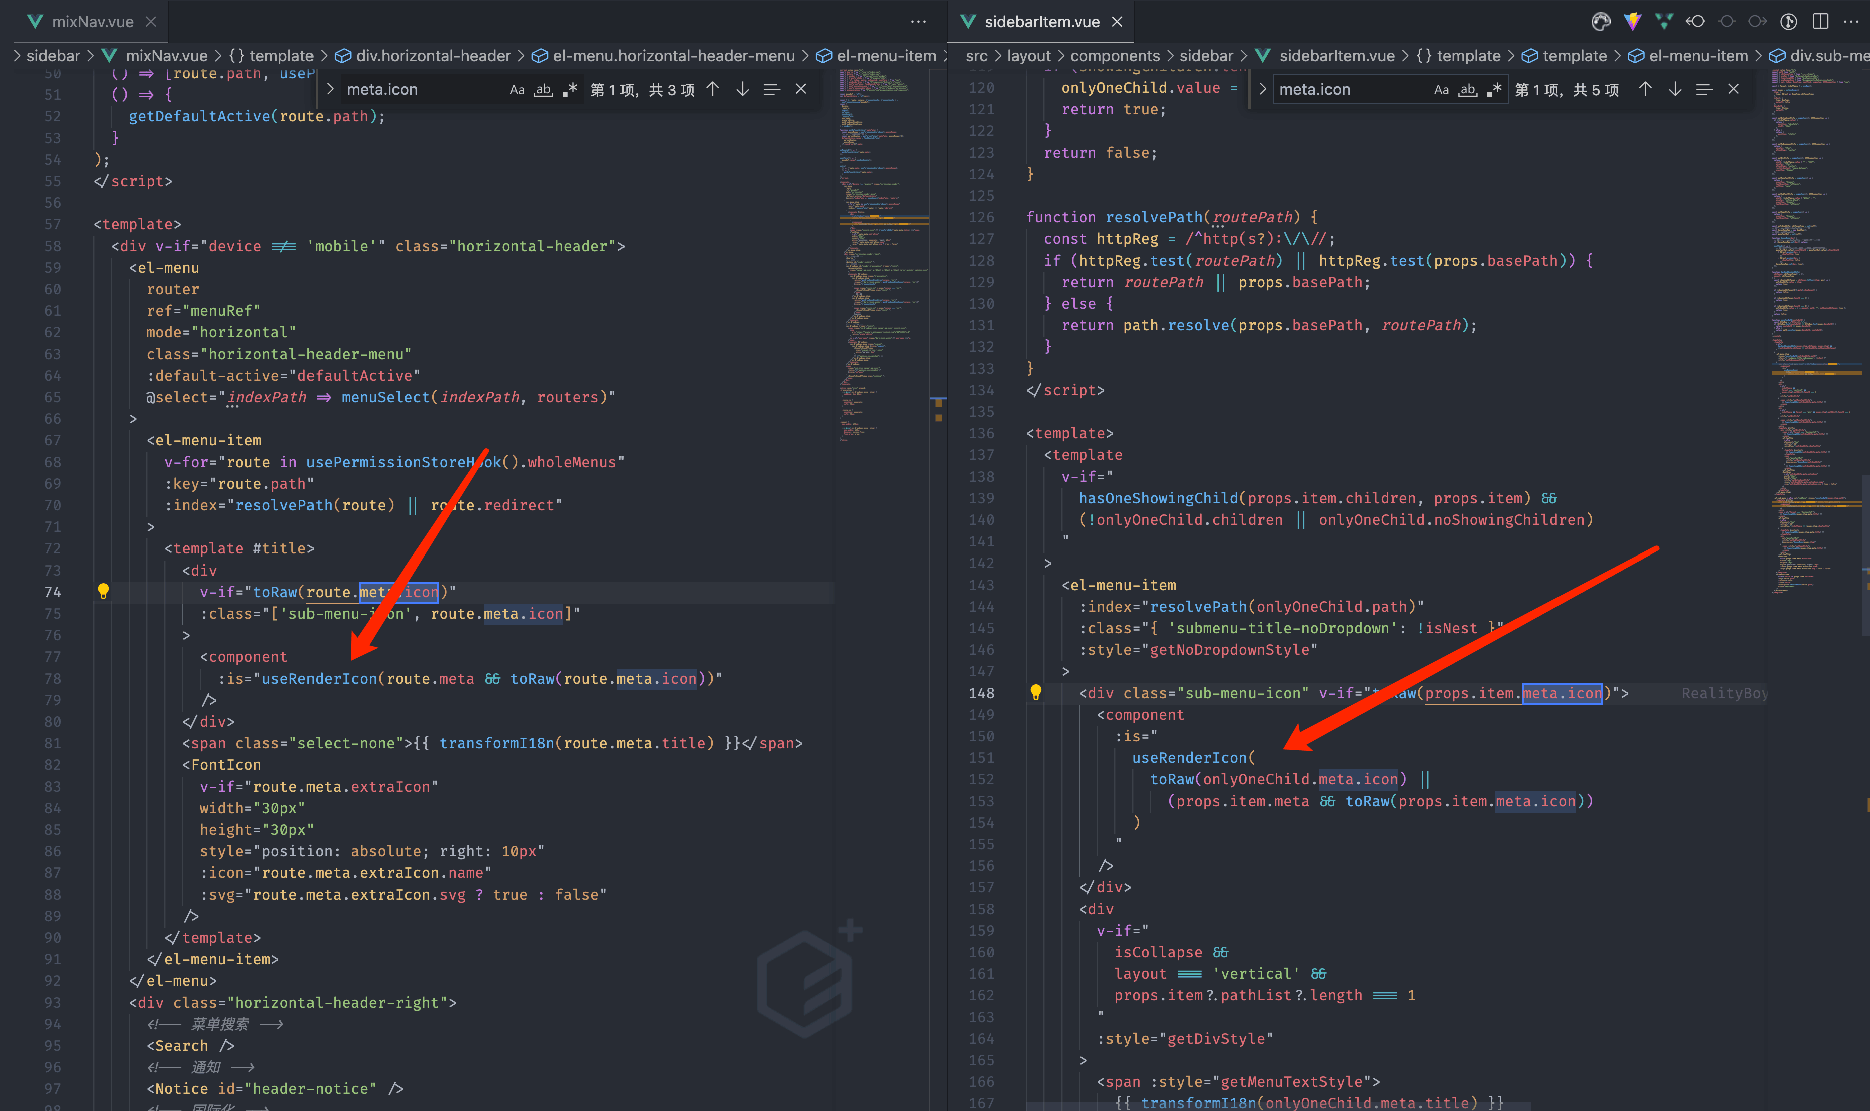Image resolution: width=1870 pixels, height=1111 pixels.
Task: Expand replace field in right find widget
Action: [x=1263, y=90]
